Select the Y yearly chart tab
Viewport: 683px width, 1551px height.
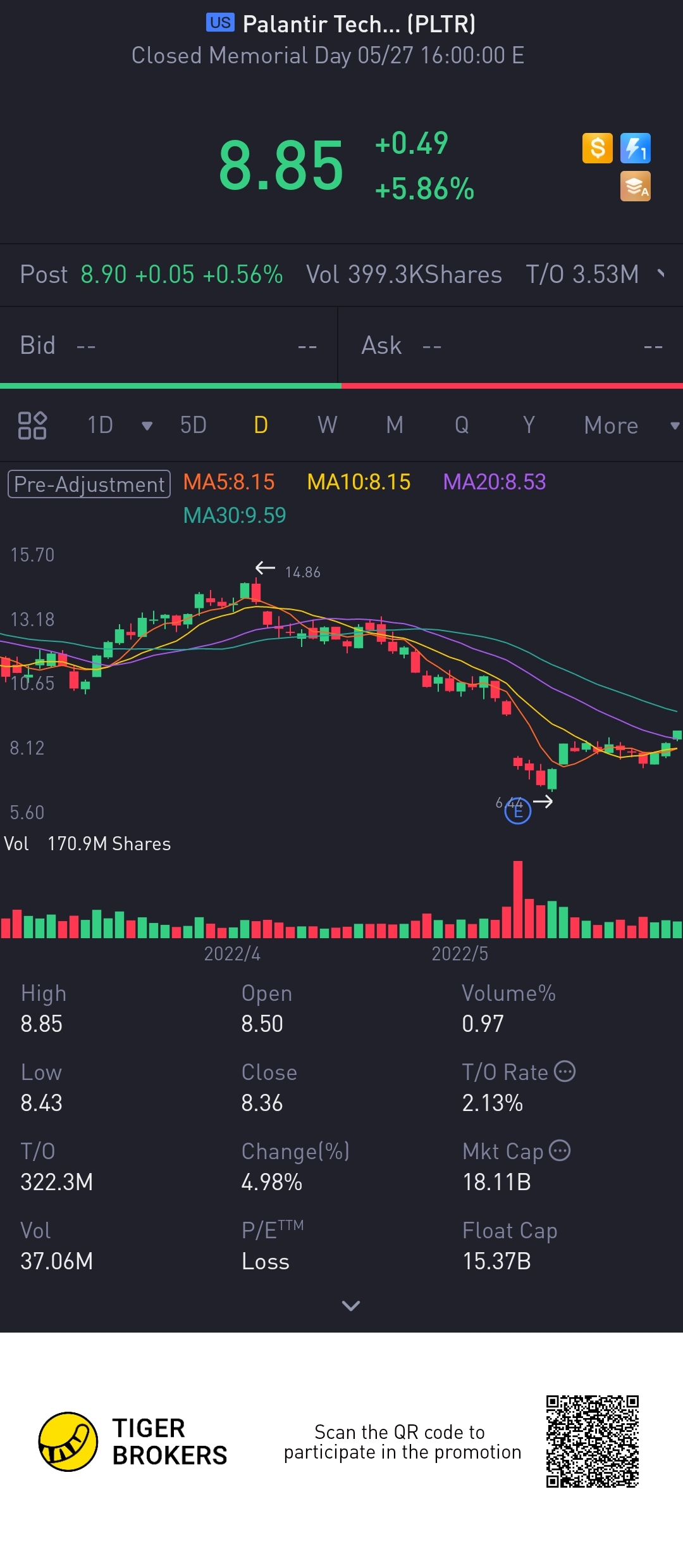tap(529, 425)
